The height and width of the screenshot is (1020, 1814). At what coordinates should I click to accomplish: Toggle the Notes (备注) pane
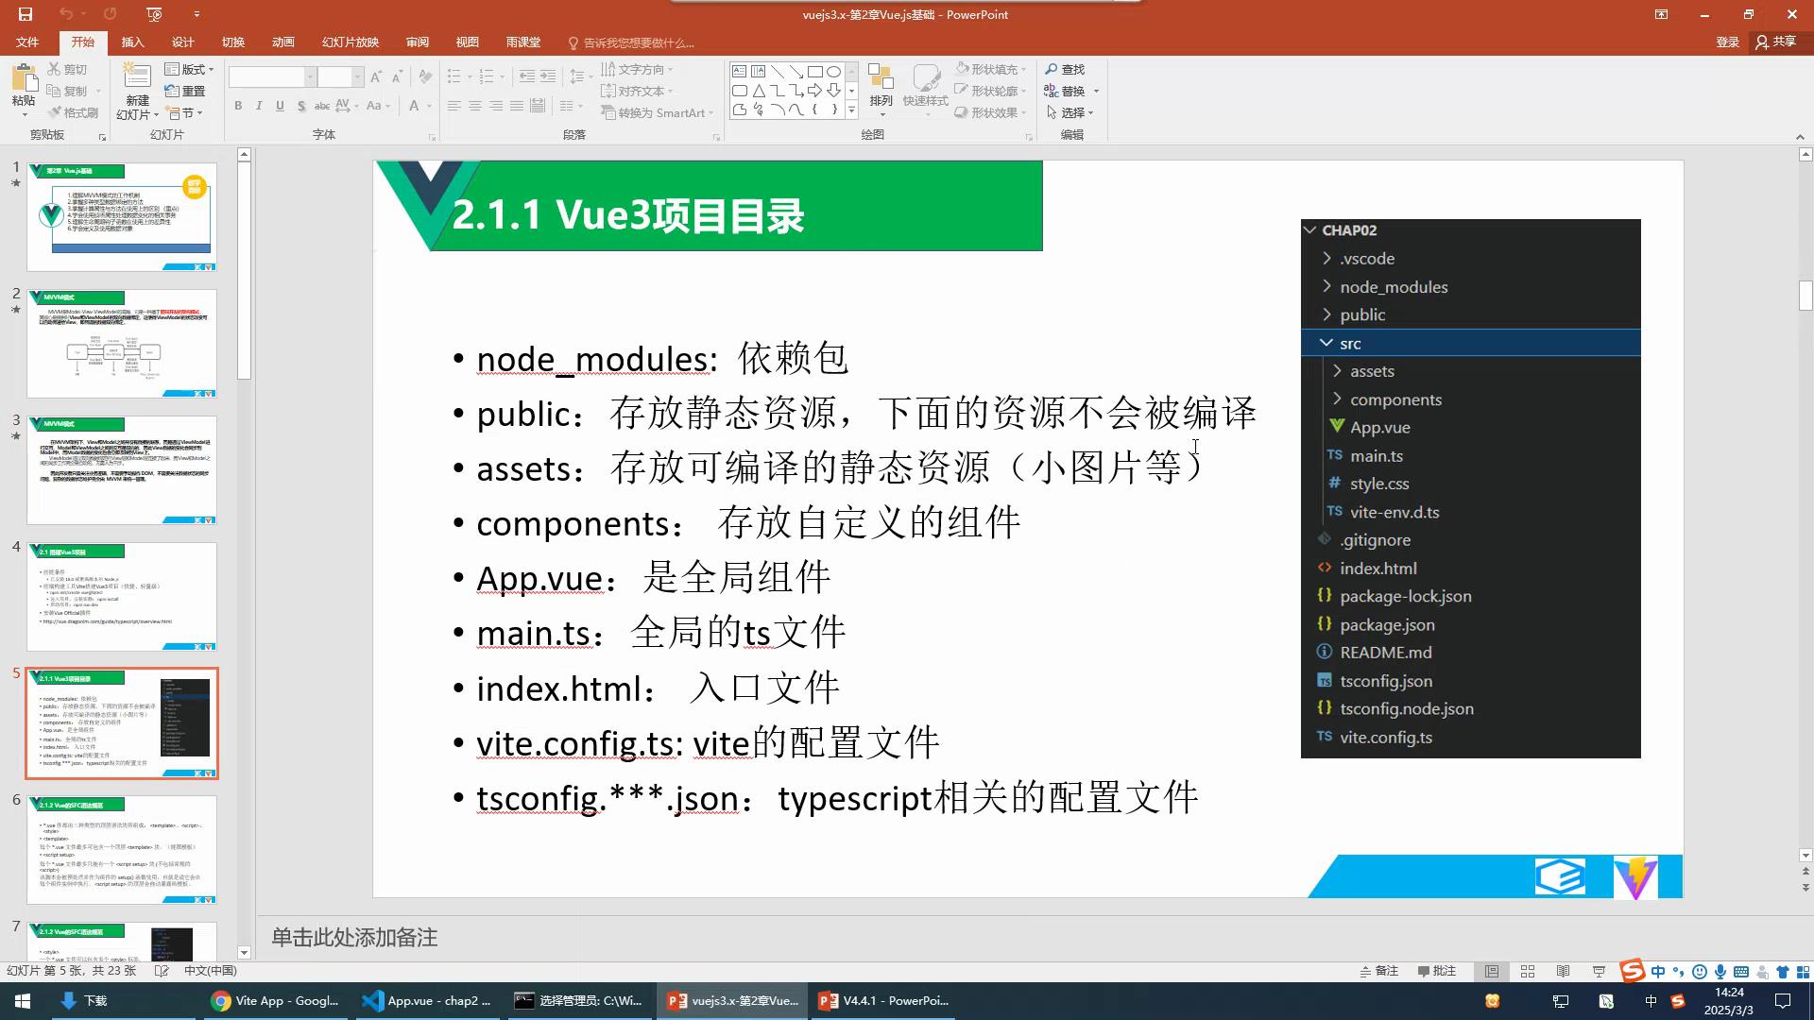(x=1378, y=971)
